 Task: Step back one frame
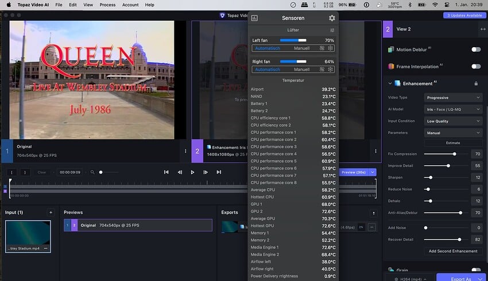point(180,172)
